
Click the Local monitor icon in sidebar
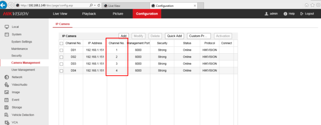[6, 27]
